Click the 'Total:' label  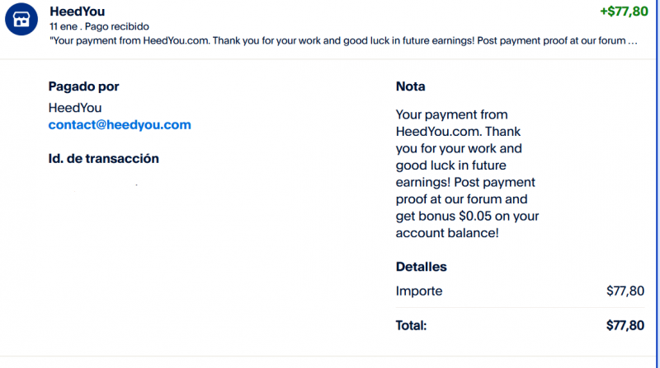(411, 325)
